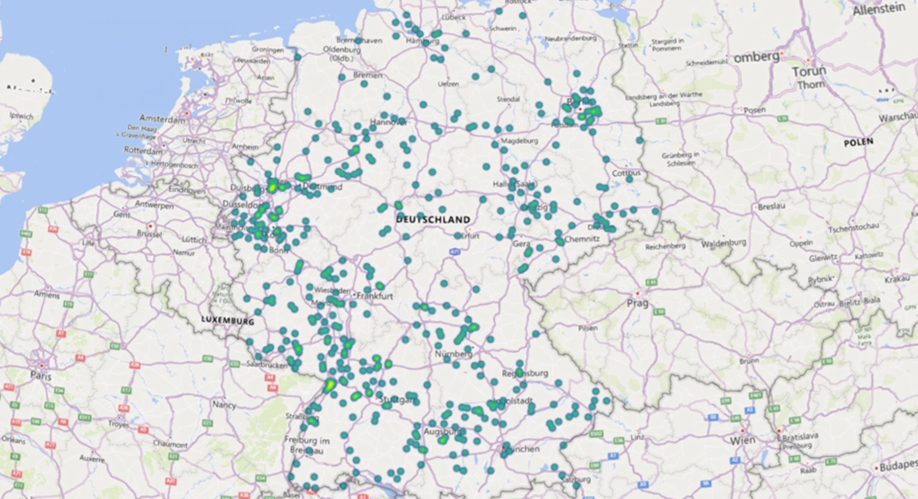Screen dimensions: 918x499
Task: Select the Toruń city label
Action: pyautogui.click(x=809, y=71)
